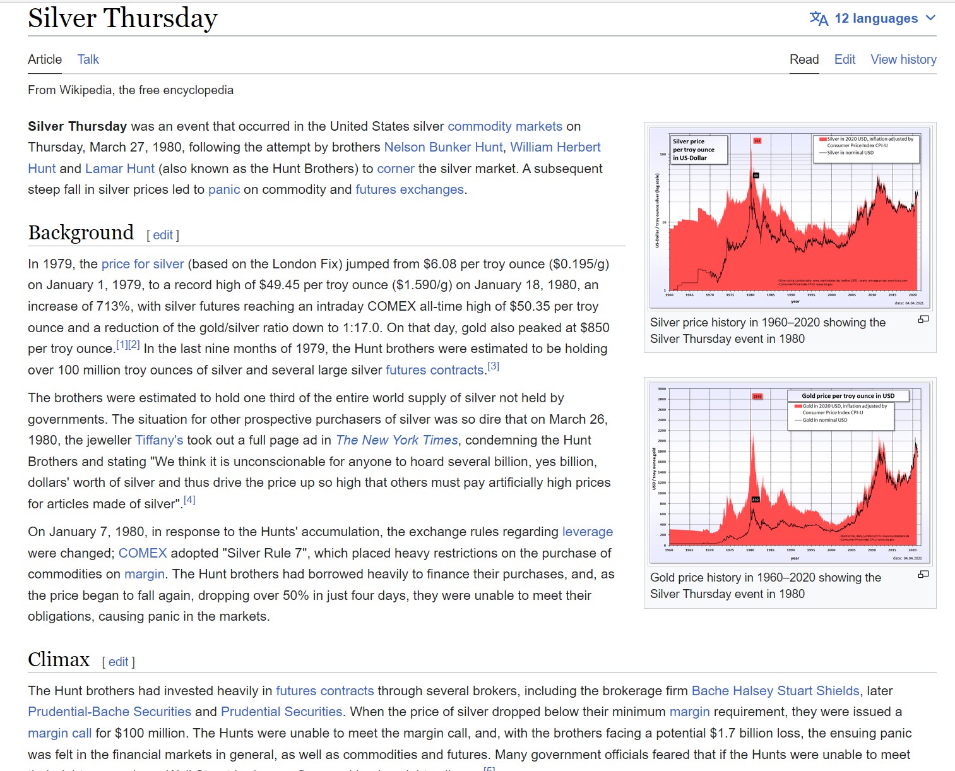Click the Silver Thursday page heading
This screenshot has width=955, height=771.
coord(122,18)
